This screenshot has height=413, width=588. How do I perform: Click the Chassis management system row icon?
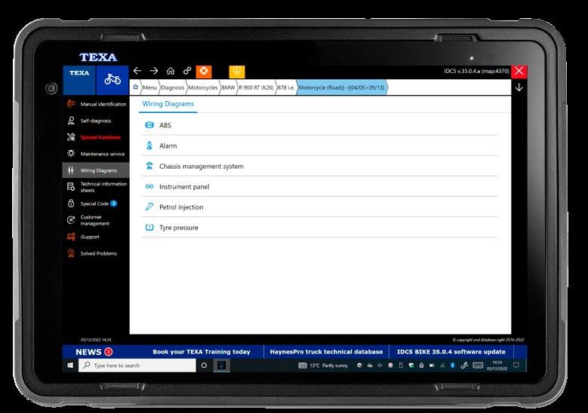(149, 166)
